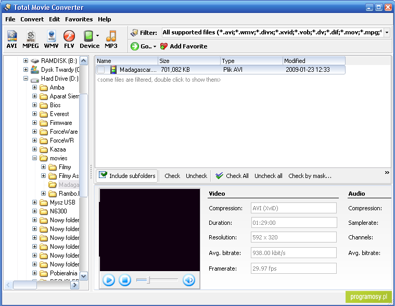Click the MPEG conversion icon
Viewport: 395px width, 306px height.
click(x=31, y=39)
